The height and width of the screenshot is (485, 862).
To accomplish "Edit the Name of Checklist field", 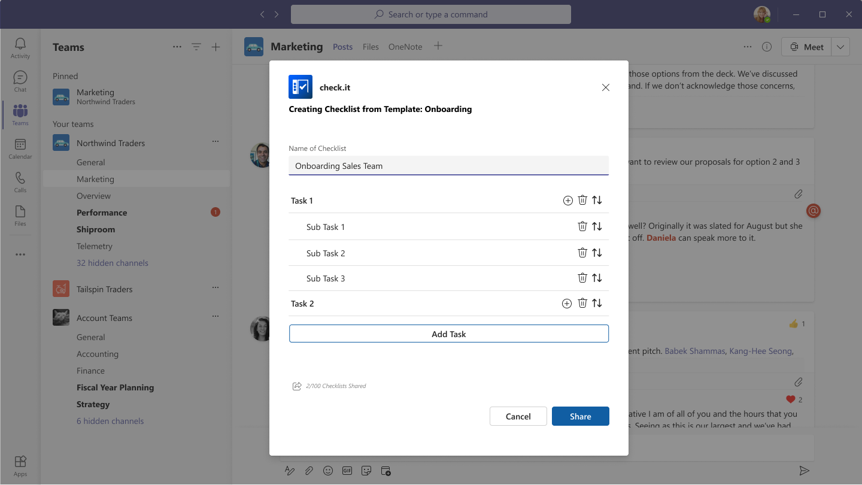I will pyautogui.click(x=449, y=166).
